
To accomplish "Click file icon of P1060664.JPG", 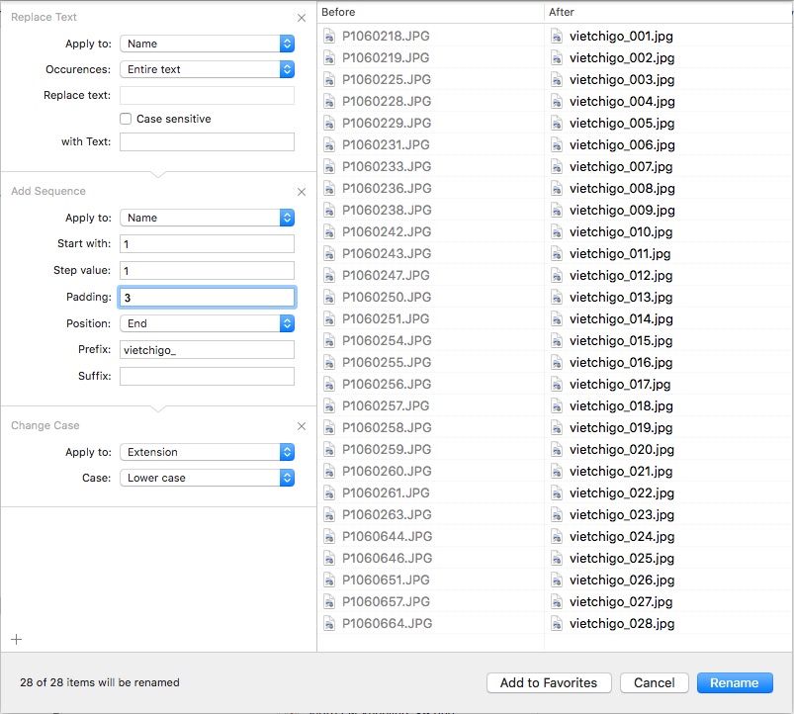I will pos(329,624).
